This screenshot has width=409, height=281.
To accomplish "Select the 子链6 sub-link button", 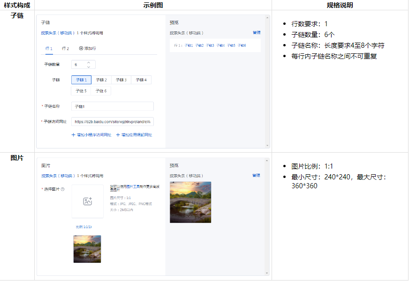I will coord(102,91).
